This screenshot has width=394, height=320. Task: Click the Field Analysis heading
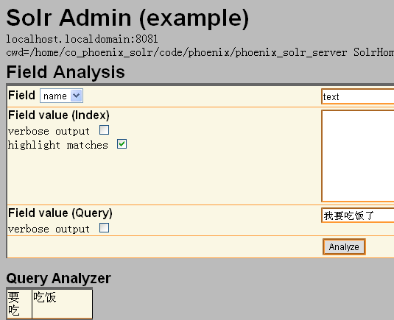pyautogui.click(x=66, y=72)
